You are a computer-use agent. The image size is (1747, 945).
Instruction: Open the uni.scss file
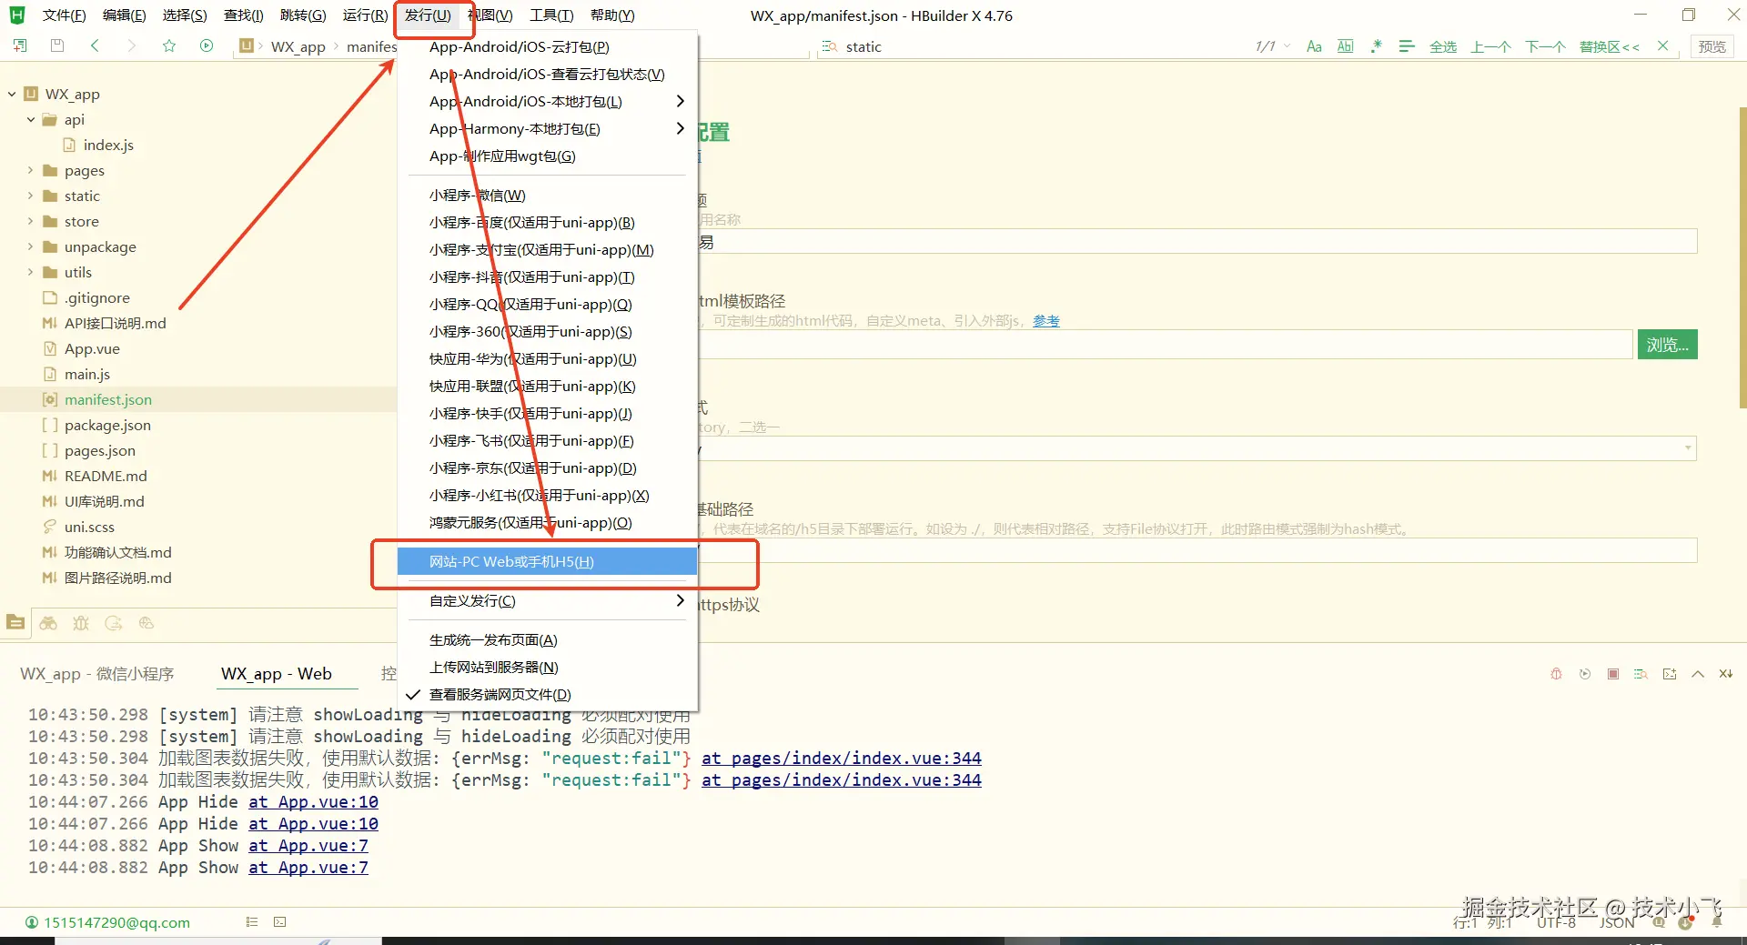89,528
